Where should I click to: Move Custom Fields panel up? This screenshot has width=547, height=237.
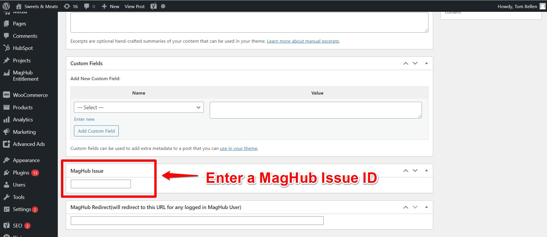click(406, 63)
